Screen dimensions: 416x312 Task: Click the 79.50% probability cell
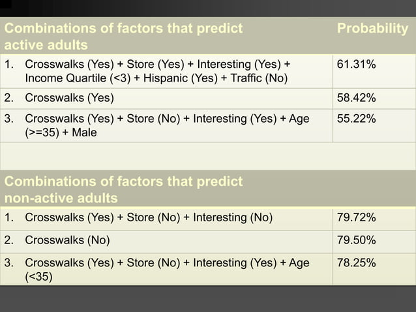(356, 240)
